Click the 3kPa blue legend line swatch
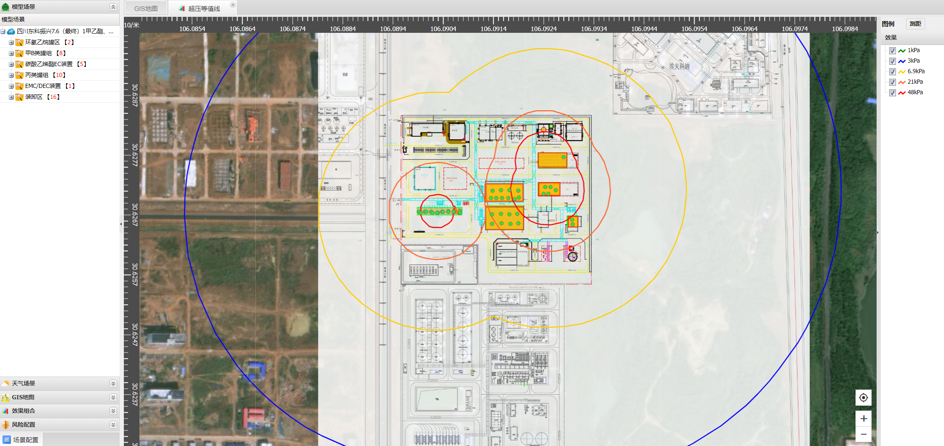 click(902, 61)
